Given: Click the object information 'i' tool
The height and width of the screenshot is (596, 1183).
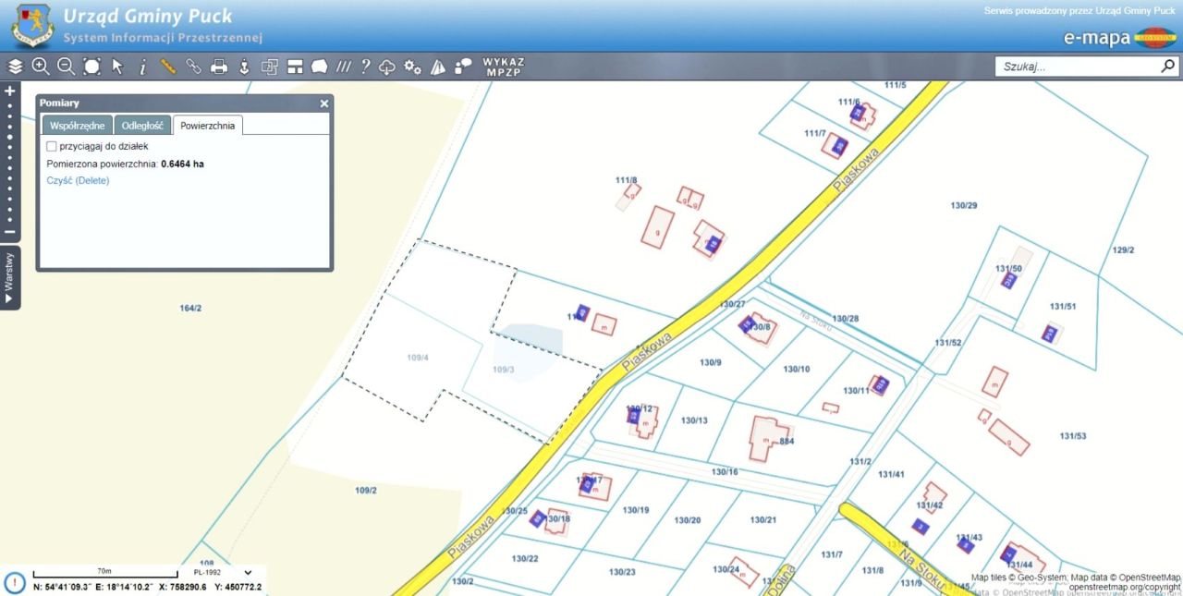Looking at the screenshot, I should coord(142,67).
